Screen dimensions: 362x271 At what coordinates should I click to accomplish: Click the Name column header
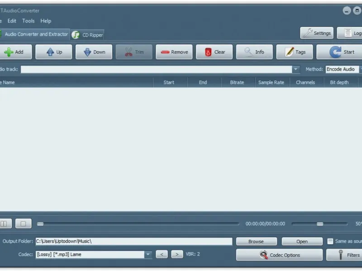[x=76, y=82]
